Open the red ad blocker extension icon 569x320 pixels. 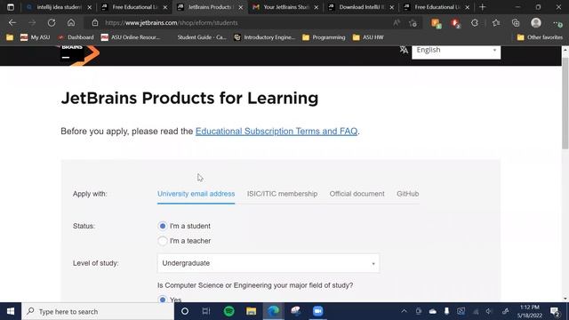click(x=455, y=23)
